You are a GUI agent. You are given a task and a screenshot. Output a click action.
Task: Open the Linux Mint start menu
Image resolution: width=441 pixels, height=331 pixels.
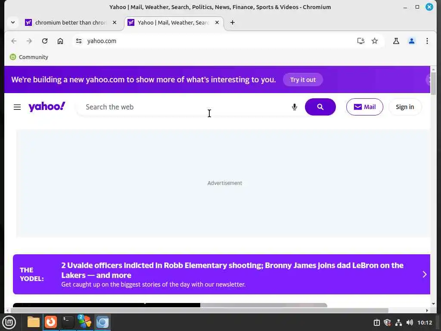pos(9,322)
